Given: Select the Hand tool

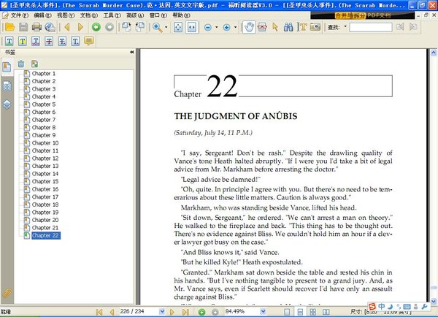Looking at the screenshot, I should (x=249, y=27).
